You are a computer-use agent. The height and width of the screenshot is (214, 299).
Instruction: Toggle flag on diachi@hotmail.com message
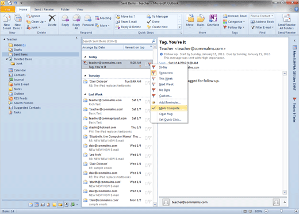[149, 129]
